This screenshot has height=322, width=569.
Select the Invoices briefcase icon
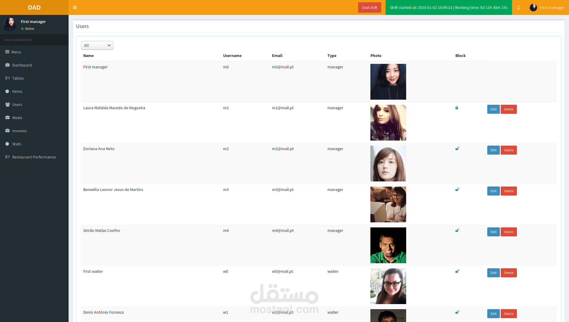click(x=7, y=131)
